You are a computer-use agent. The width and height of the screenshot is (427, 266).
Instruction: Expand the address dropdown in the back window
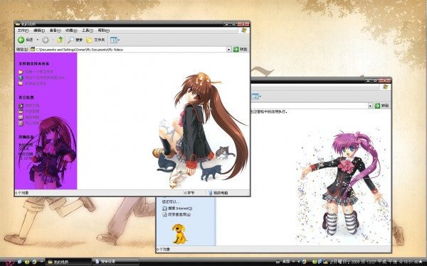(370, 106)
